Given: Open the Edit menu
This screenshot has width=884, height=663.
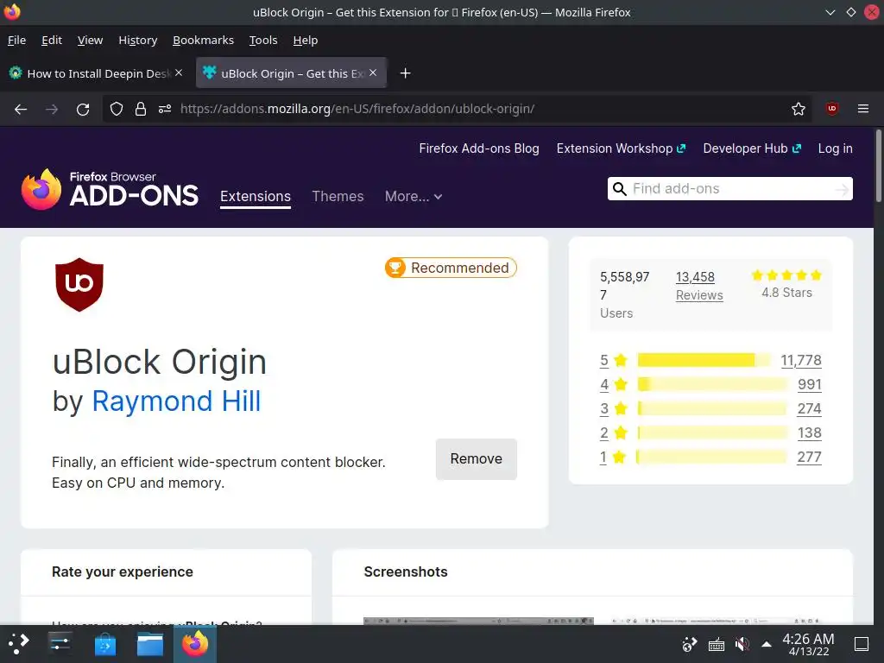Looking at the screenshot, I should tap(51, 40).
